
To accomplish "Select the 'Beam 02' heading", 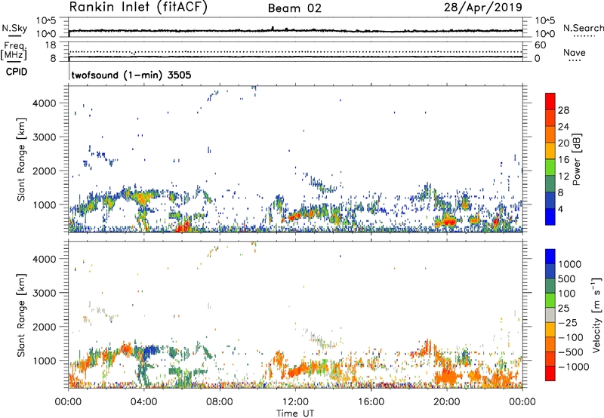I will point(294,8).
